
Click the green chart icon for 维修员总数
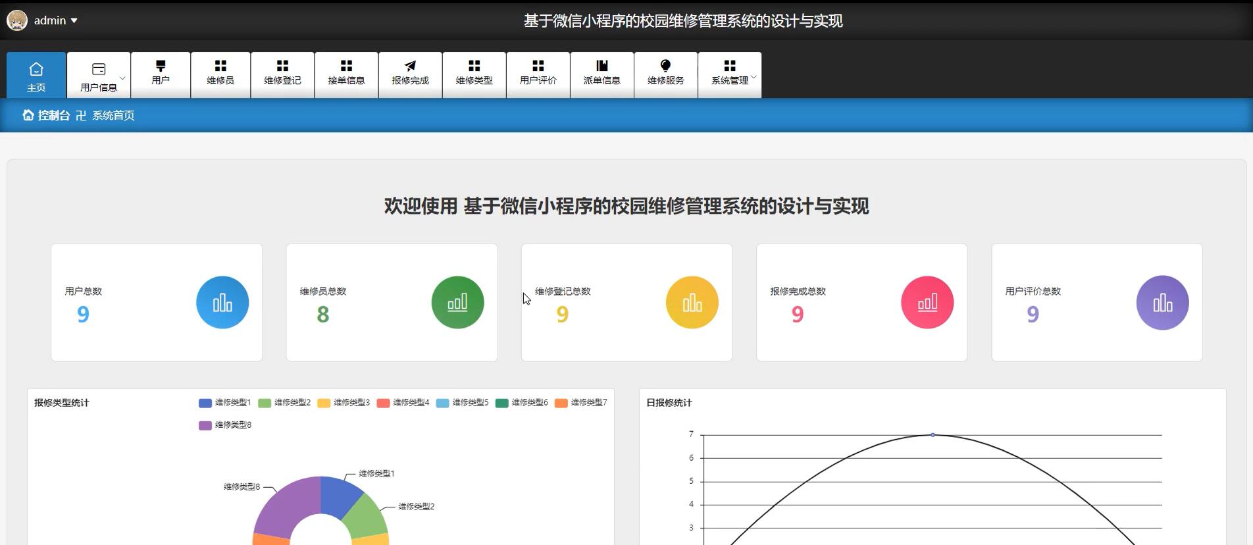(x=457, y=302)
